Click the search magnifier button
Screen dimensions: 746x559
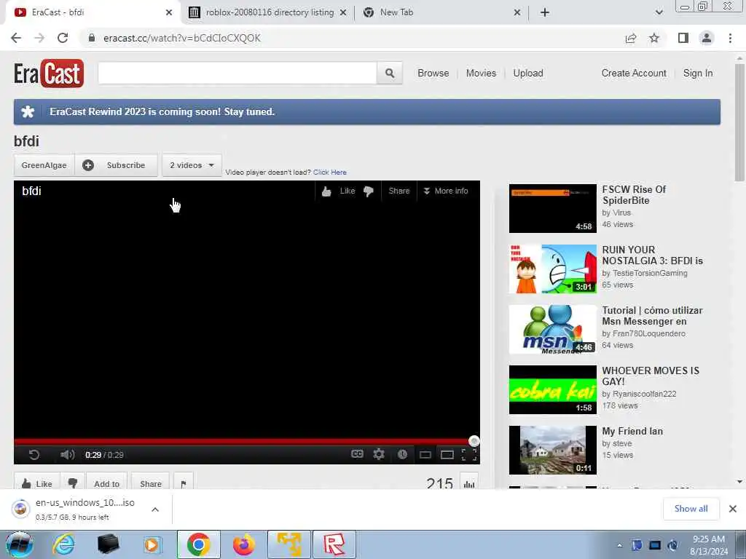pos(390,74)
